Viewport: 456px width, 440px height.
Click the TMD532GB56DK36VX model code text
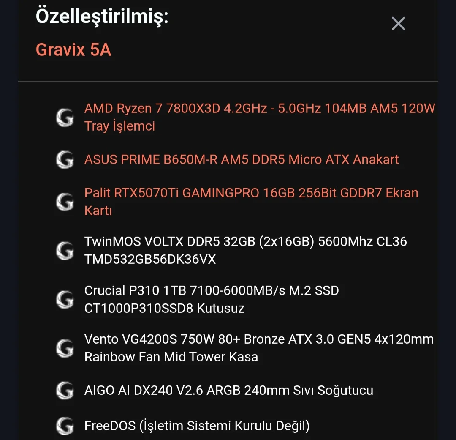click(x=150, y=259)
